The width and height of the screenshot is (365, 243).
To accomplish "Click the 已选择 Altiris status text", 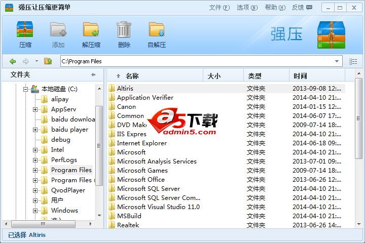I will pos(27,235).
